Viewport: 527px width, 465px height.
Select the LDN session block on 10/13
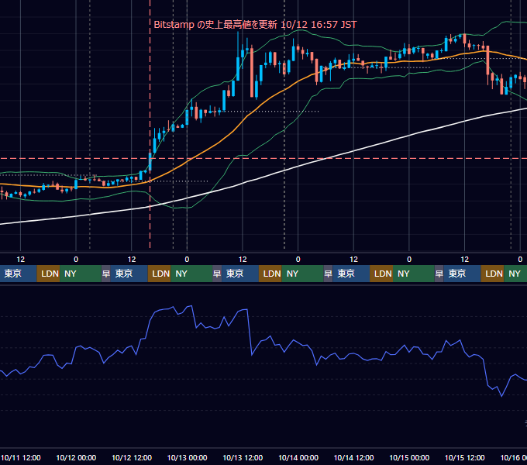pyautogui.click(x=270, y=274)
